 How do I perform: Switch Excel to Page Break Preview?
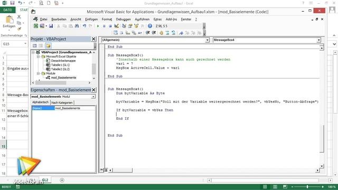tap(285, 187)
